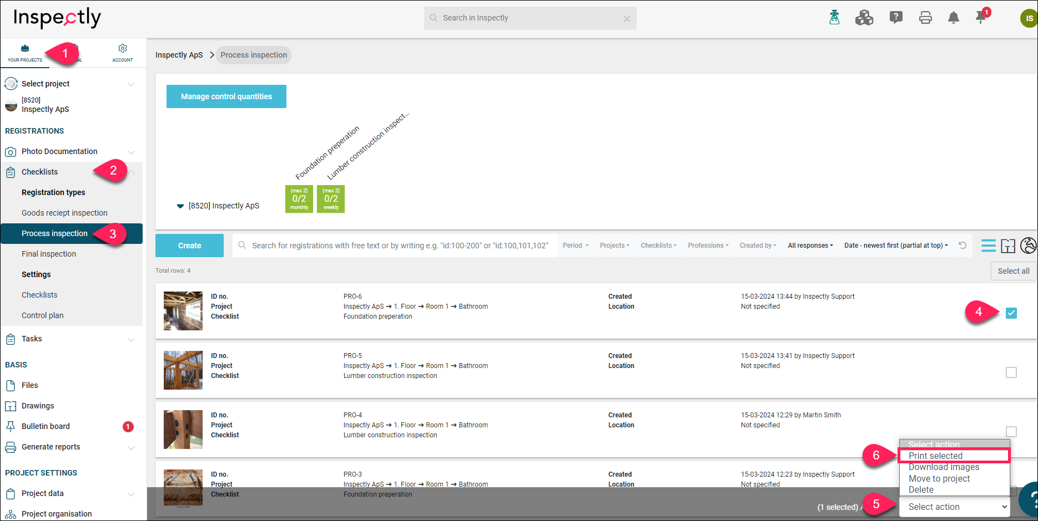Expand Photo Documentation section
This screenshot has height=521, width=1038.
pos(132,152)
